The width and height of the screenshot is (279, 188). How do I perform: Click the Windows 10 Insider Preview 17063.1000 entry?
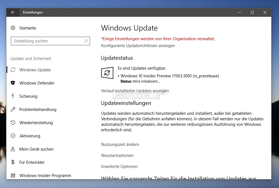pos(170,76)
